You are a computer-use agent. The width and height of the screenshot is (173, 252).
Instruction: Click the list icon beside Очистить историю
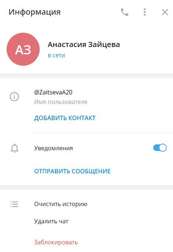coord(14,204)
